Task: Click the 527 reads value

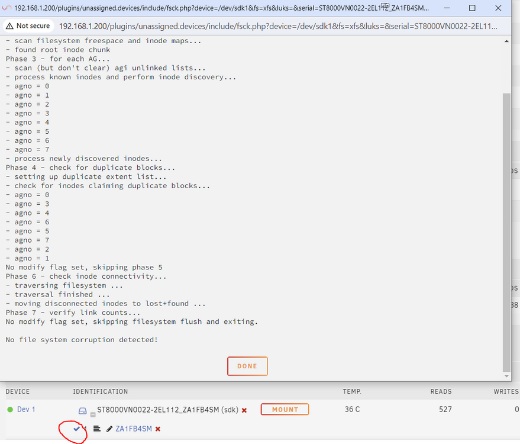Action: pos(445,409)
